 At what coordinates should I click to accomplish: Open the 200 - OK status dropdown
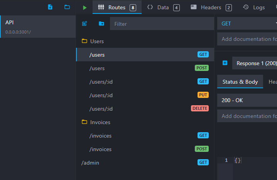tap(247, 100)
